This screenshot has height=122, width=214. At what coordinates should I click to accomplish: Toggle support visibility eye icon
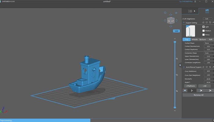coord(185,90)
